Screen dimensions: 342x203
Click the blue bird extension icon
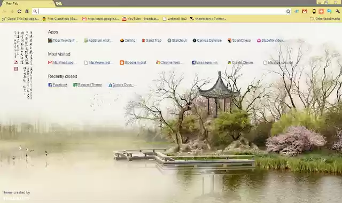[296, 11]
